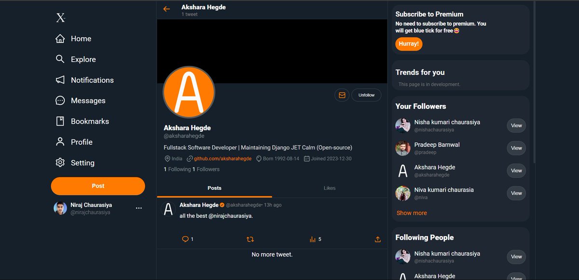Open Messages from the sidebar
The height and width of the screenshot is (280, 579).
tap(80, 101)
